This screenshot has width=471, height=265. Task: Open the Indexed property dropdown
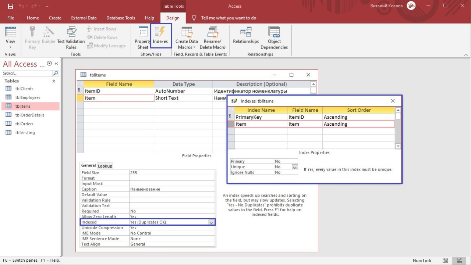tap(212, 222)
